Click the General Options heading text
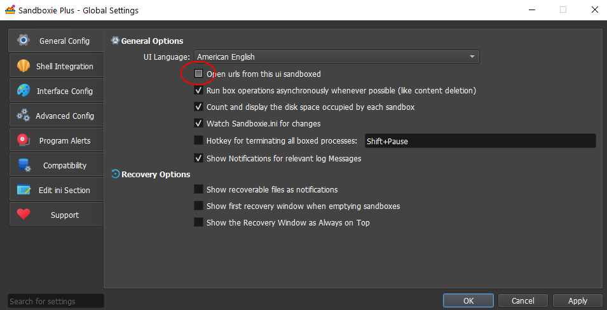Screen dimensions: 607x310 (x=152, y=41)
